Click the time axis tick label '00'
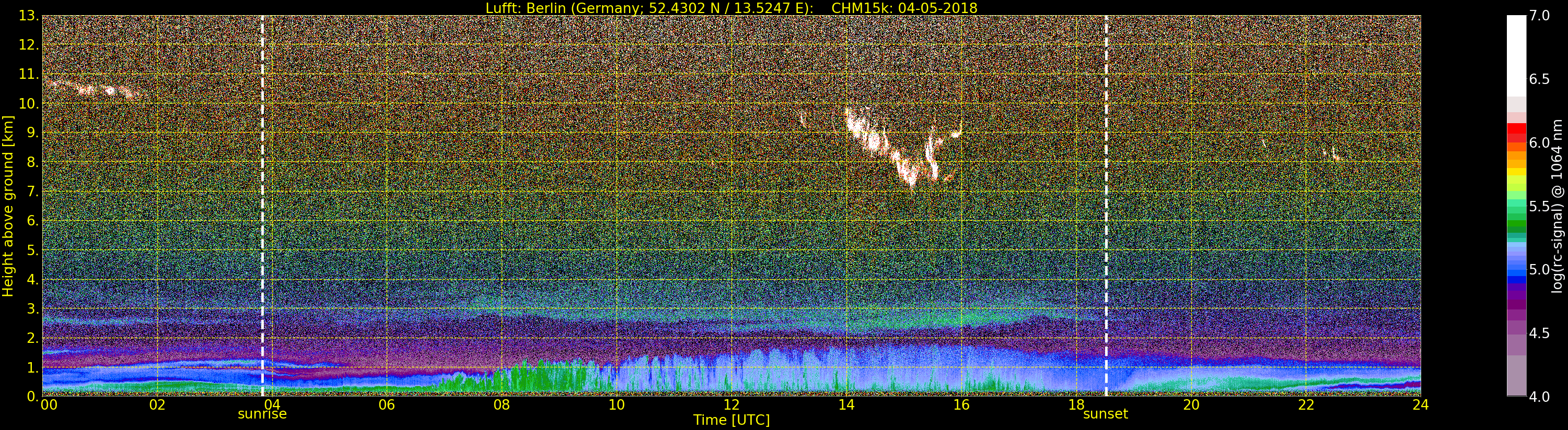Image resolution: width=1568 pixels, height=430 pixels. point(49,405)
